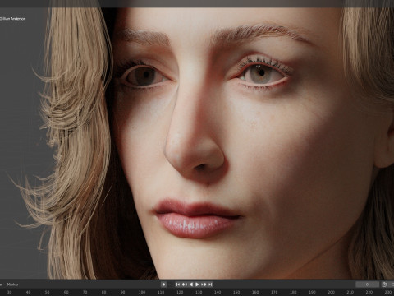Click frame 100 on the timeline ruler
The image size is (394, 296).
(142, 292)
